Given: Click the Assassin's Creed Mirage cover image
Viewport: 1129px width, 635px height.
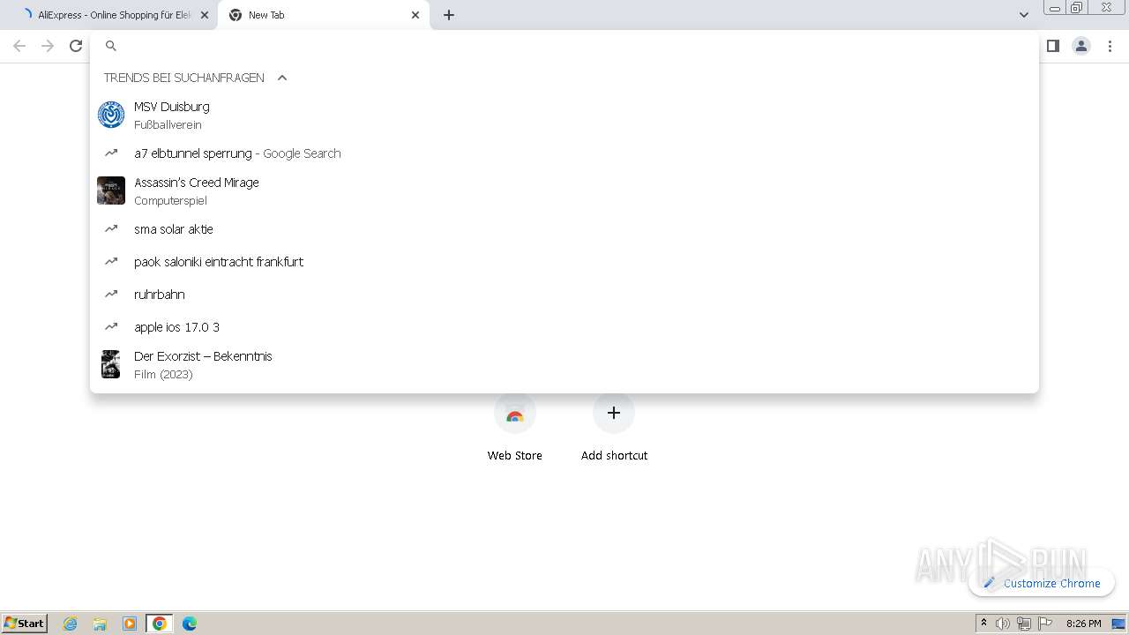Looking at the screenshot, I should 111,190.
